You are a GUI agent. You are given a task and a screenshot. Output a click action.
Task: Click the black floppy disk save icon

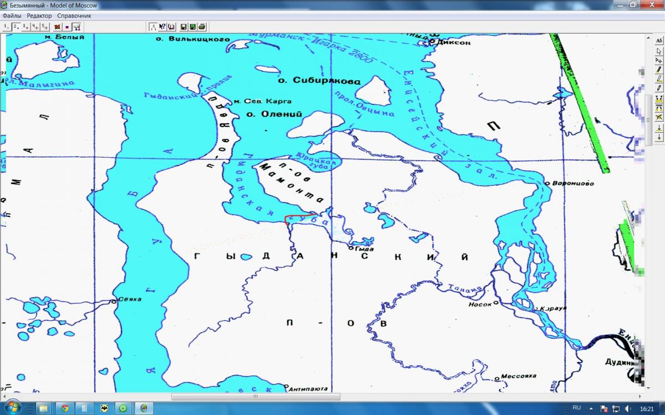point(183,27)
